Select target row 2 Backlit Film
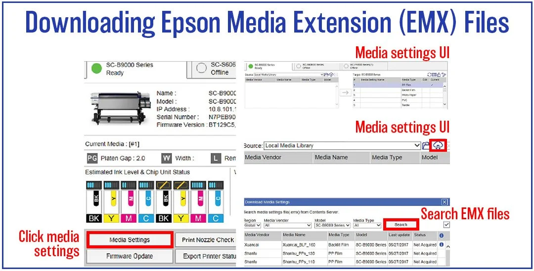Screen dimensions: 534x271 pos(398,90)
